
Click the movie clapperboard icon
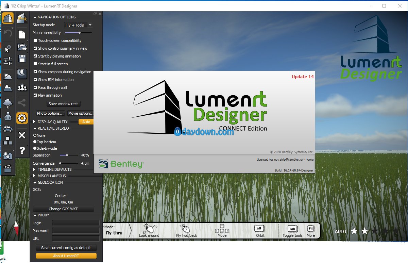point(8,168)
